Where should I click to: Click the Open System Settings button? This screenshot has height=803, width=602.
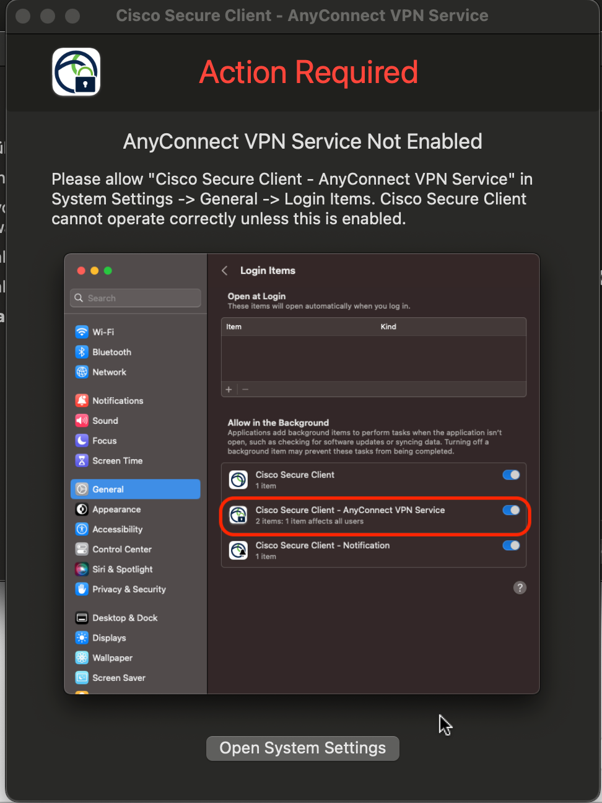[302, 748]
